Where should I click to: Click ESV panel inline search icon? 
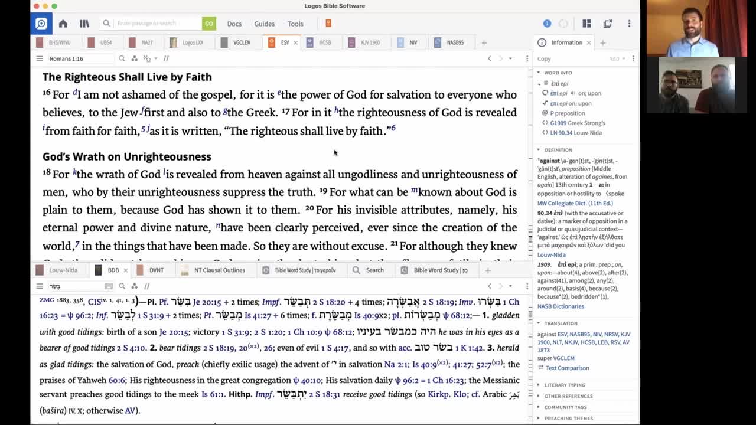click(x=122, y=58)
